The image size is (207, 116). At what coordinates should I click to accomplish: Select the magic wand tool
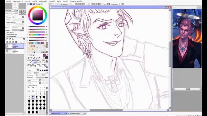(x=34, y=55)
